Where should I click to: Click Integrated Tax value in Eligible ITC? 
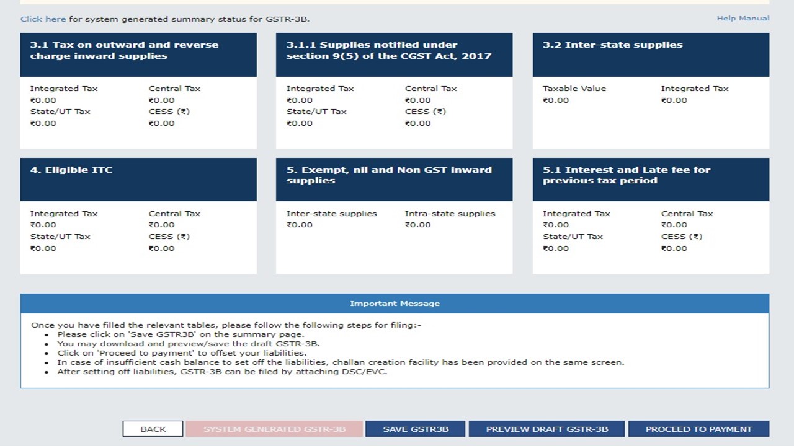43,225
